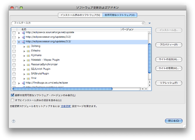The image size is (195, 140).
Task: Open the view menu dropdown arrow beside the filter
Action: pyautogui.click(x=150, y=23)
